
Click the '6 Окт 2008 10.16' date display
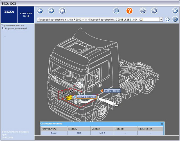click(x=26, y=15)
